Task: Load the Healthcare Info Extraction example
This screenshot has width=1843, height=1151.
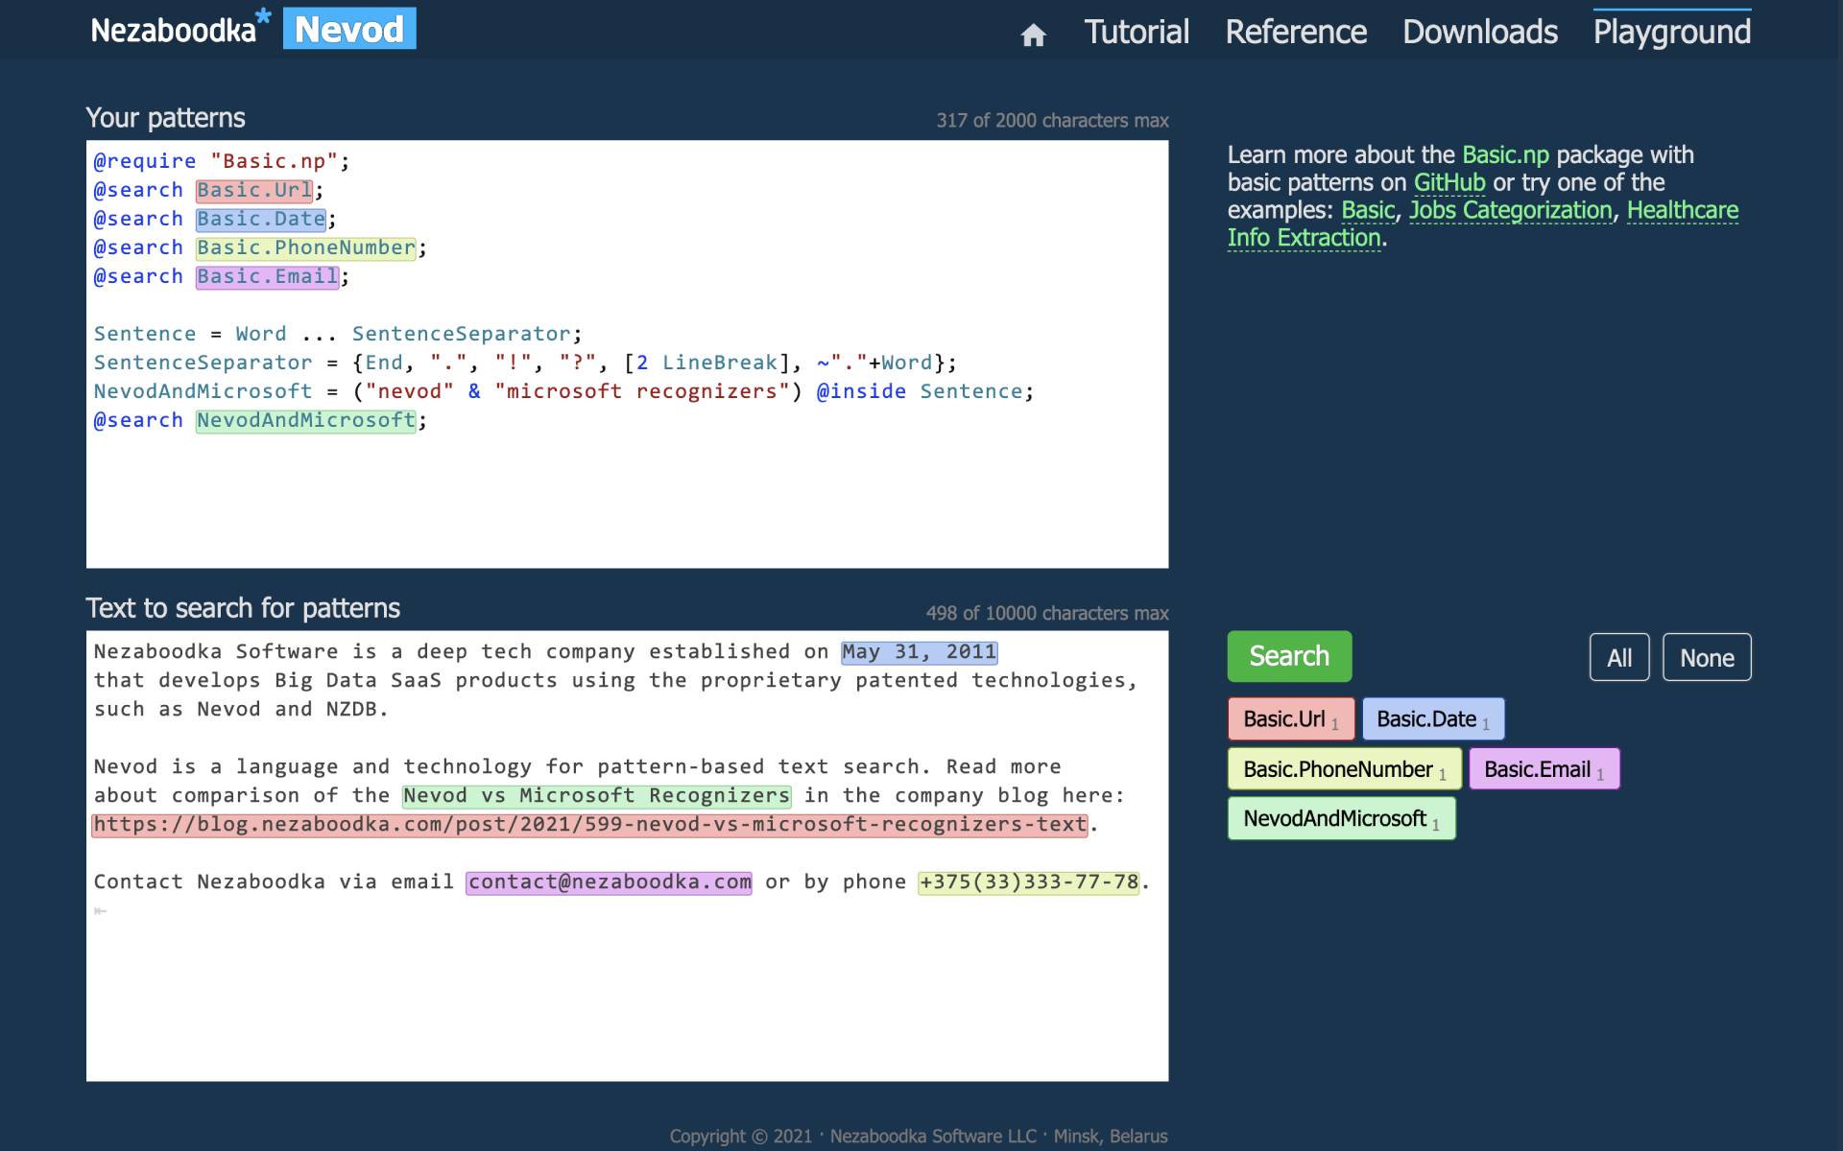Action: point(1682,210)
